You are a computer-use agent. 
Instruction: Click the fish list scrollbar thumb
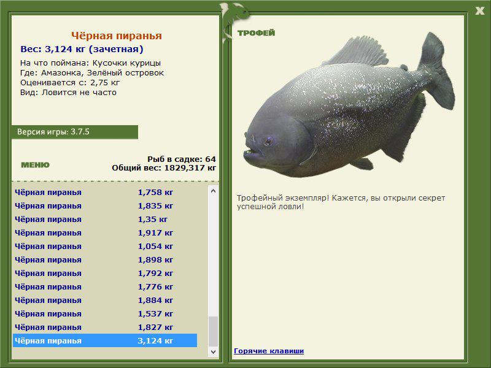click(213, 331)
